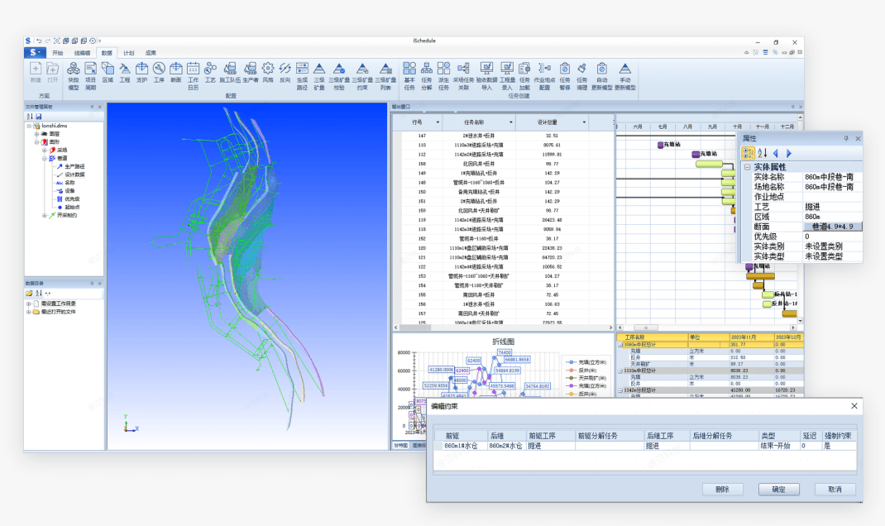This screenshot has width=885, height=526.
Task: Open the 任务分解 task breakdown tool
Action: point(427,75)
